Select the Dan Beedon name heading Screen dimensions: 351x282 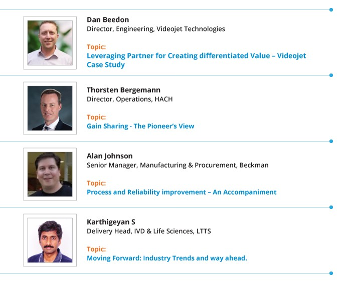[x=108, y=19]
